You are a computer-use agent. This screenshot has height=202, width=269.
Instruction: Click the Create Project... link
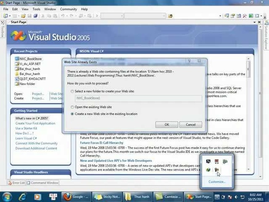(x=38, y=98)
